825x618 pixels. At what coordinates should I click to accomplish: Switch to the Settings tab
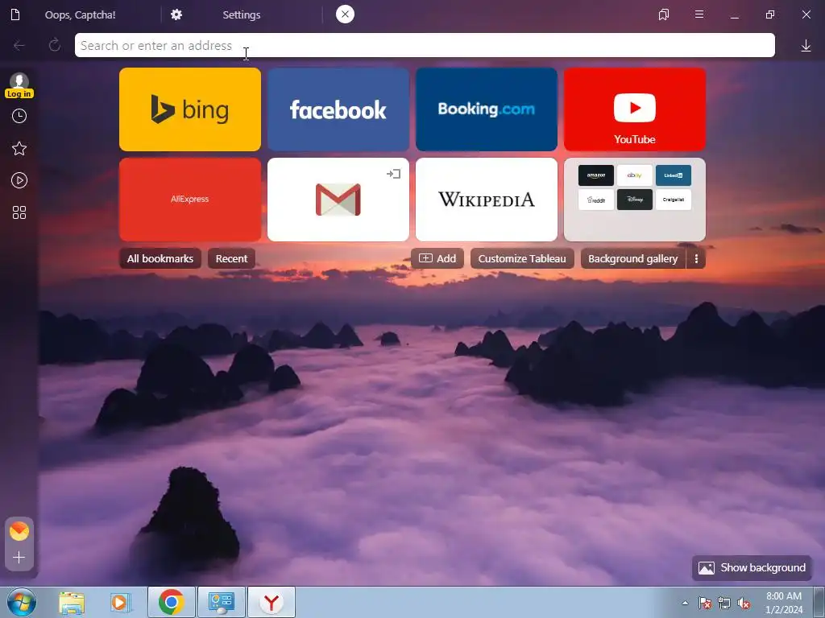point(242,14)
